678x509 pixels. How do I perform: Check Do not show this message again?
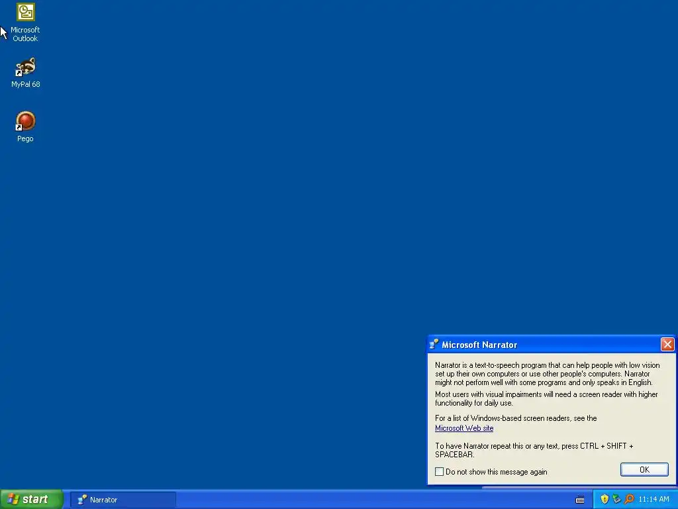[440, 471]
